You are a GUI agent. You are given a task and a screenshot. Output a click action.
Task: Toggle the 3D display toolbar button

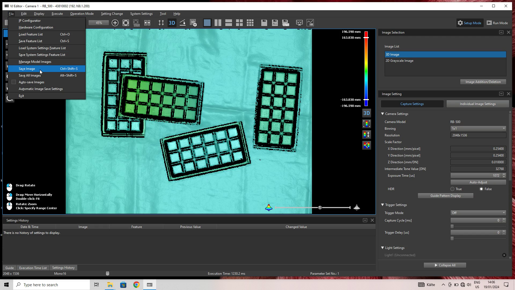pos(172,23)
